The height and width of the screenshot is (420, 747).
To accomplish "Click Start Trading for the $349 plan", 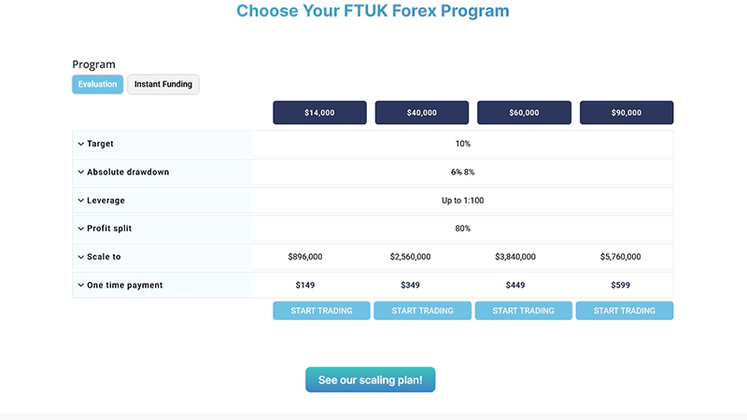I will pyautogui.click(x=422, y=311).
